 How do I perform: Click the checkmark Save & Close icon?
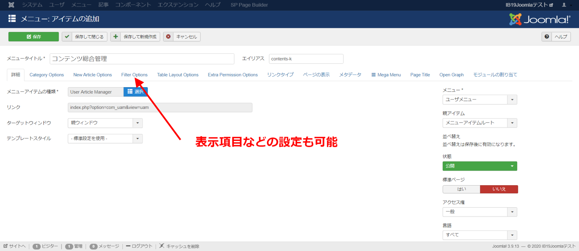[x=67, y=37]
